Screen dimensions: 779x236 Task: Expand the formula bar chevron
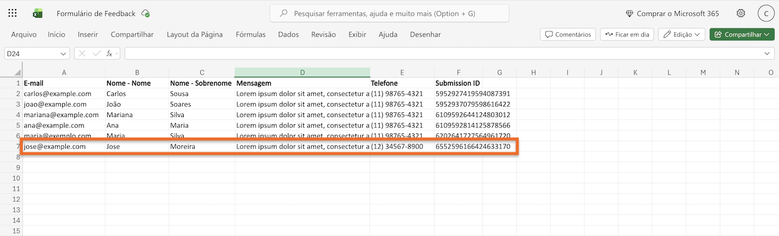pos(767,53)
